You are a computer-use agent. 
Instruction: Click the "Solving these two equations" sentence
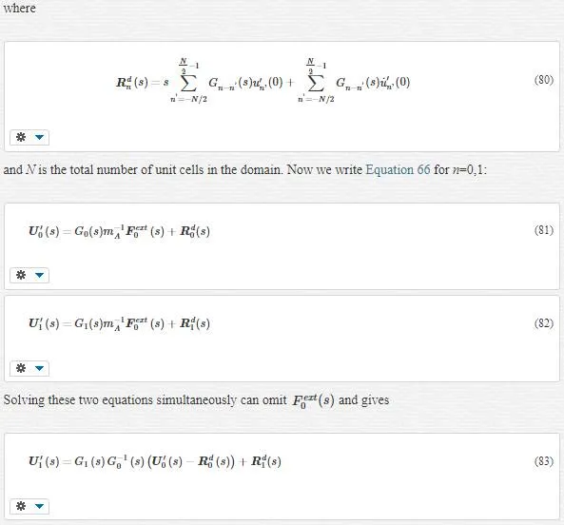[x=196, y=400]
